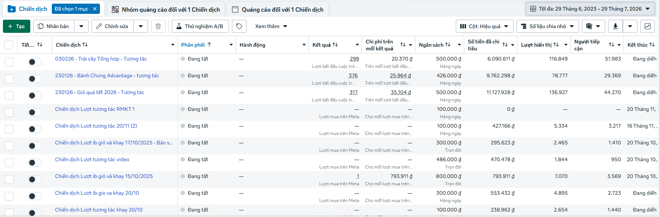Open the tag label icon button

point(239,26)
